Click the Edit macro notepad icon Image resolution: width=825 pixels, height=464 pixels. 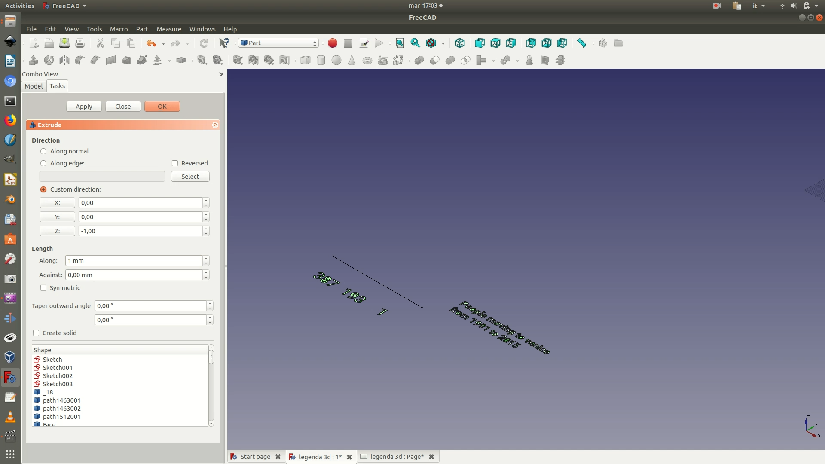364,43
